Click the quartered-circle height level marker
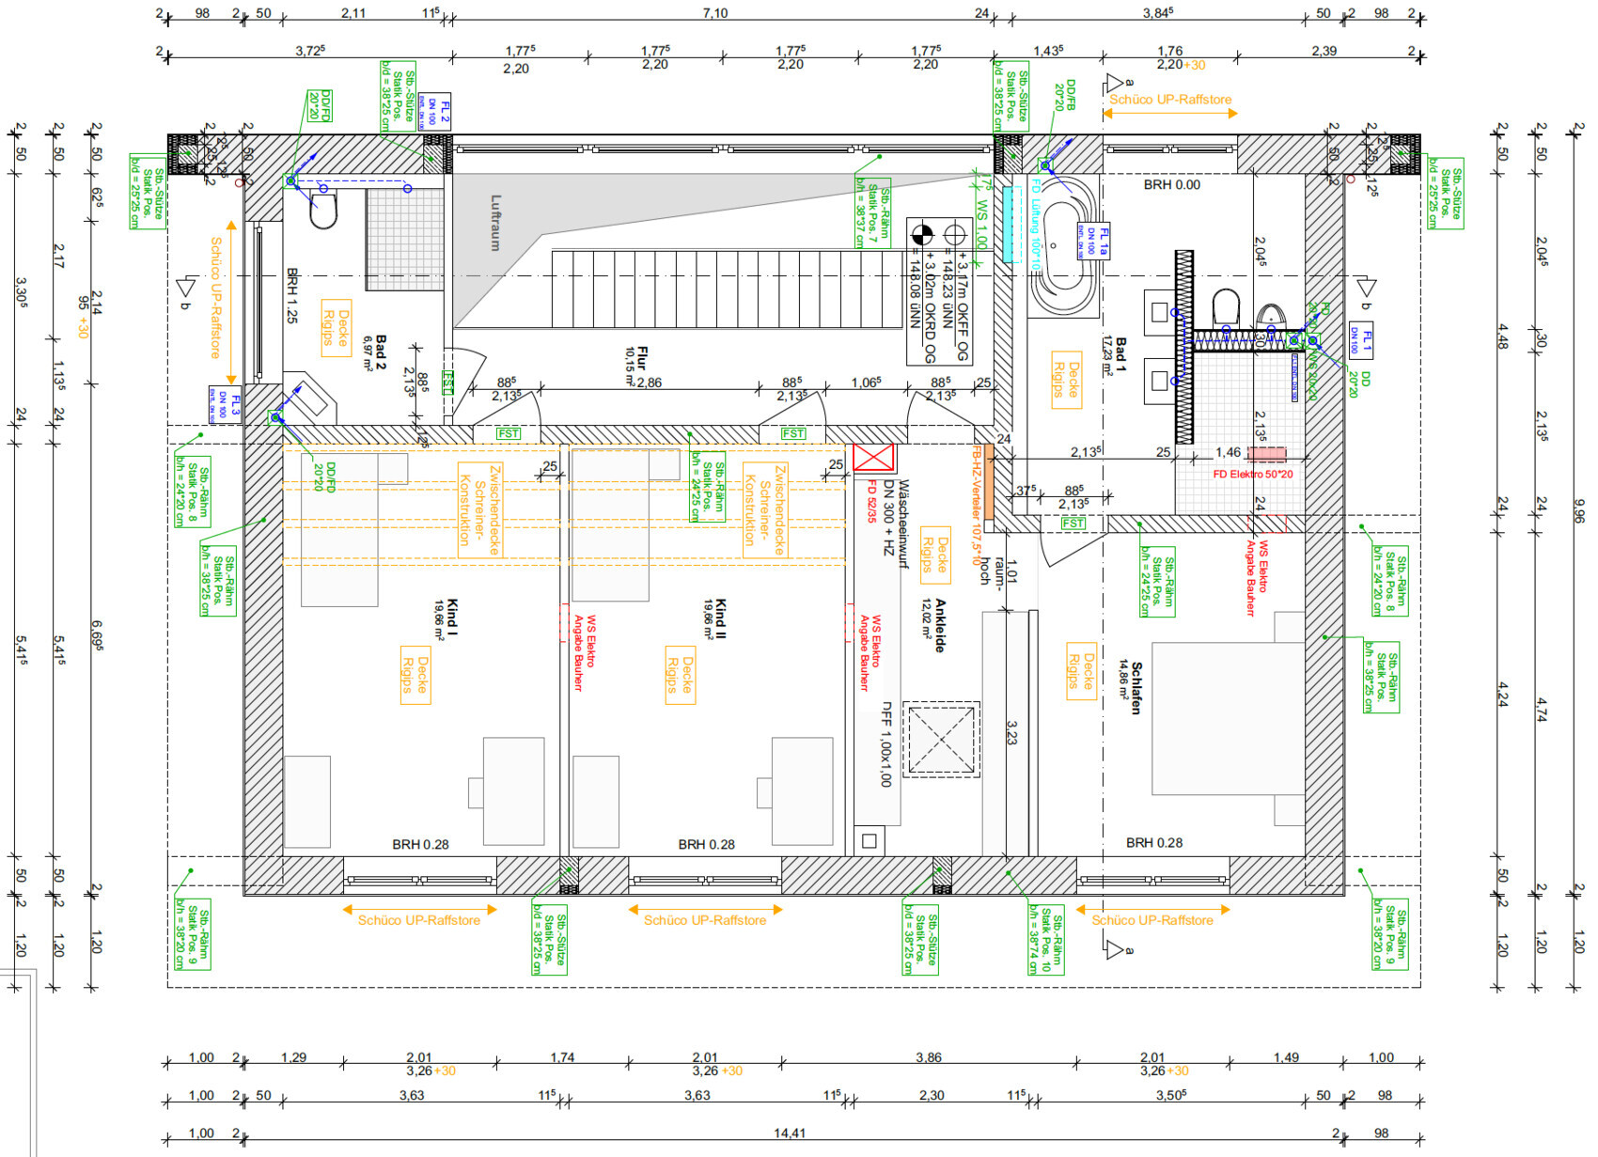1598x1157 pixels. click(922, 234)
